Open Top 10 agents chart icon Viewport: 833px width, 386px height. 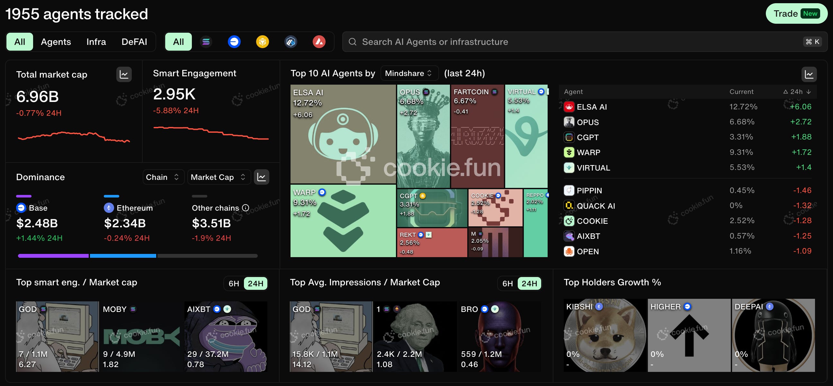pyautogui.click(x=809, y=74)
